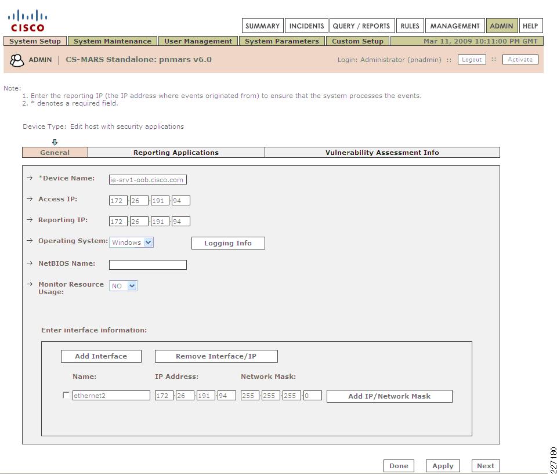The width and height of the screenshot is (557, 474).
Task: Switch to Reporting Applications tab
Action: coord(176,153)
